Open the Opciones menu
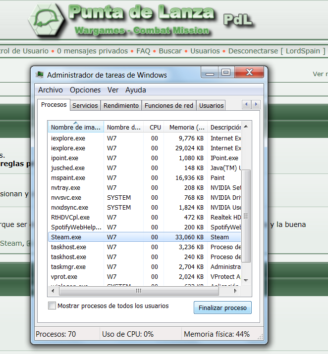This screenshot has width=328, height=354. (85, 90)
